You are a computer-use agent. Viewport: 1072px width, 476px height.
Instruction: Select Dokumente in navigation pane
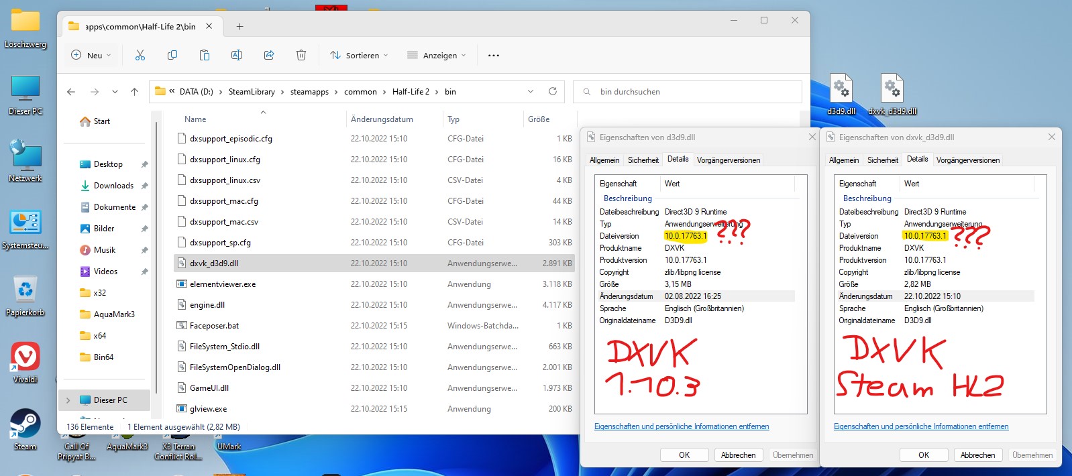tap(115, 207)
